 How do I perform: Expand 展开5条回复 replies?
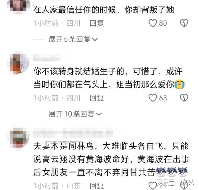[73, 39]
